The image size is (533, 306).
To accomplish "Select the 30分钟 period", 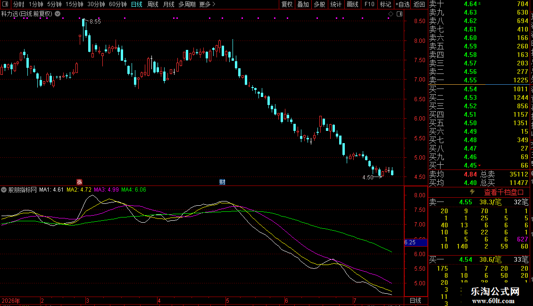I will [96, 4].
